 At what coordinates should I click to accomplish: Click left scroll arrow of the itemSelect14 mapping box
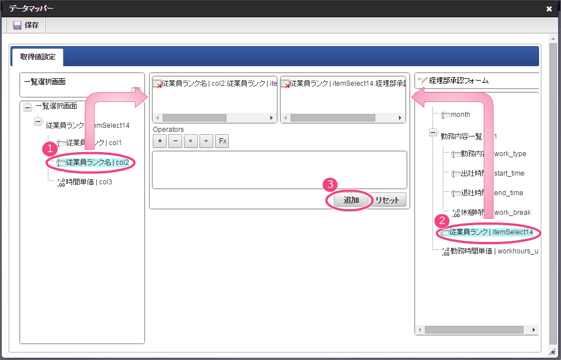click(285, 118)
